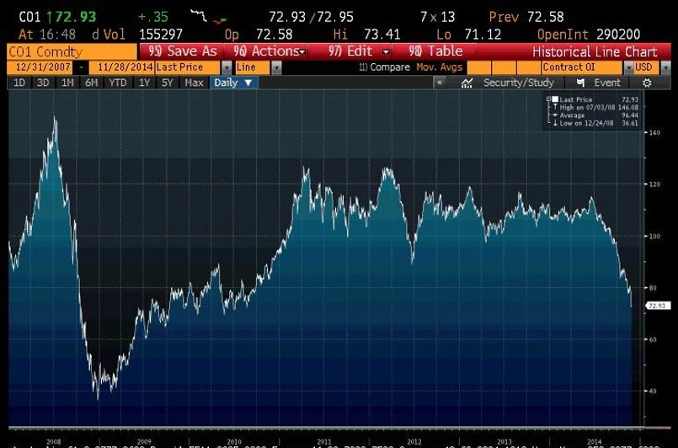Edit the start date 12/31/2007 field
This screenshot has width=678, height=448.
coord(40,67)
